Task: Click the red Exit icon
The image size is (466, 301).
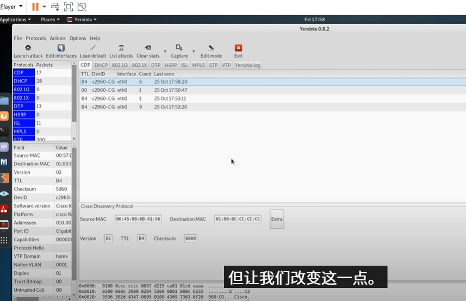Action: [x=238, y=48]
